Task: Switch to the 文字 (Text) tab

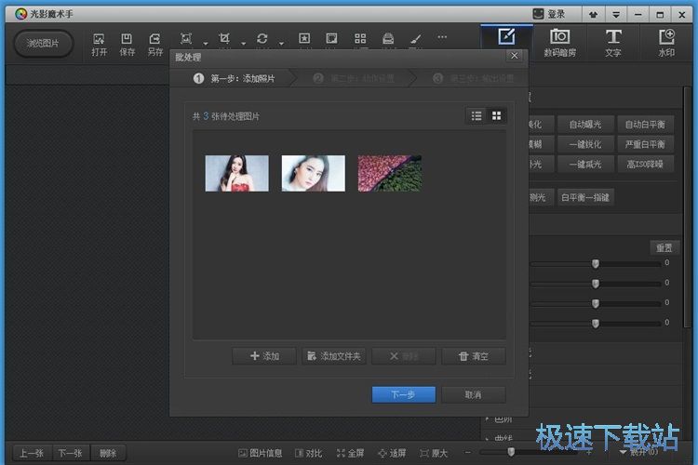Action: click(x=612, y=43)
